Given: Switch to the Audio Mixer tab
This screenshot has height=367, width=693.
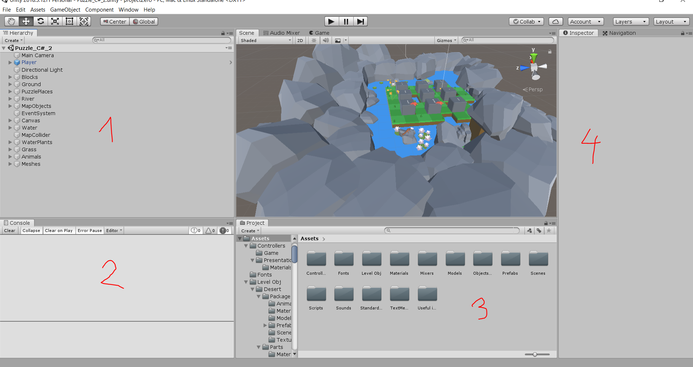Looking at the screenshot, I should (x=282, y=33).
